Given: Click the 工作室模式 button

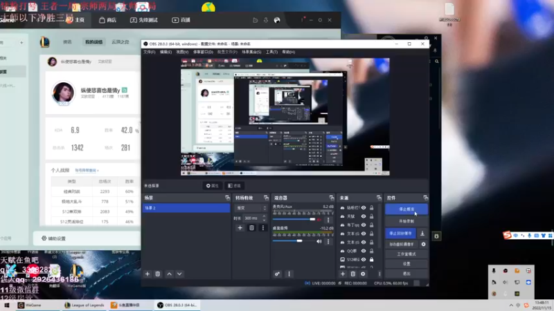Looking at the screenshot, I should click(x=406, y=254).
